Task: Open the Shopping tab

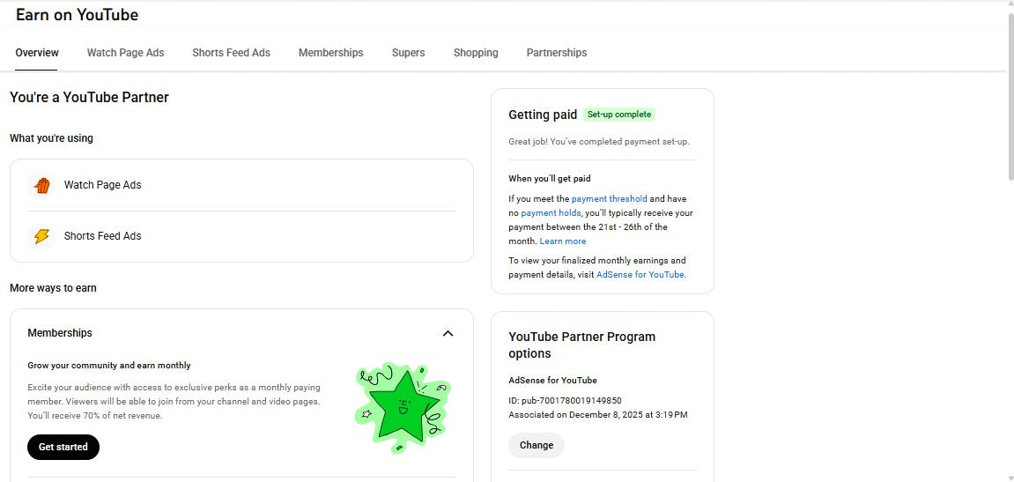Action: (476, 53)
